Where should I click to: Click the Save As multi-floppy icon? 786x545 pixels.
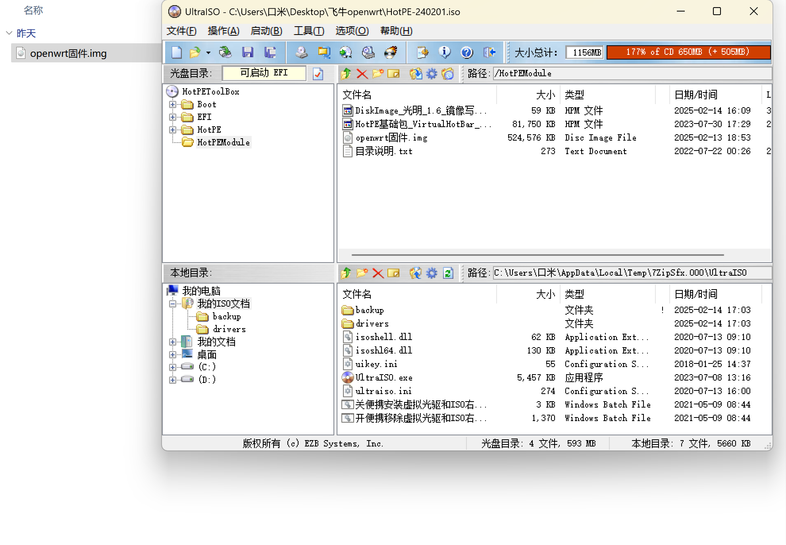click(x=270, y=52)
